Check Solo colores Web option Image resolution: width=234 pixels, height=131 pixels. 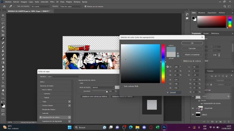(122, 86)
